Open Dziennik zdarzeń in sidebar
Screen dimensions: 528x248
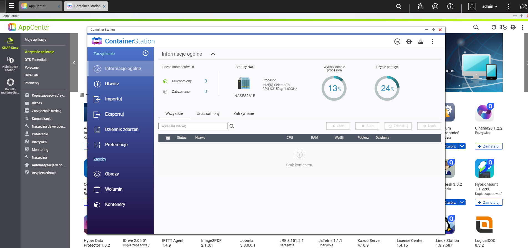click(x=121, y=130)
